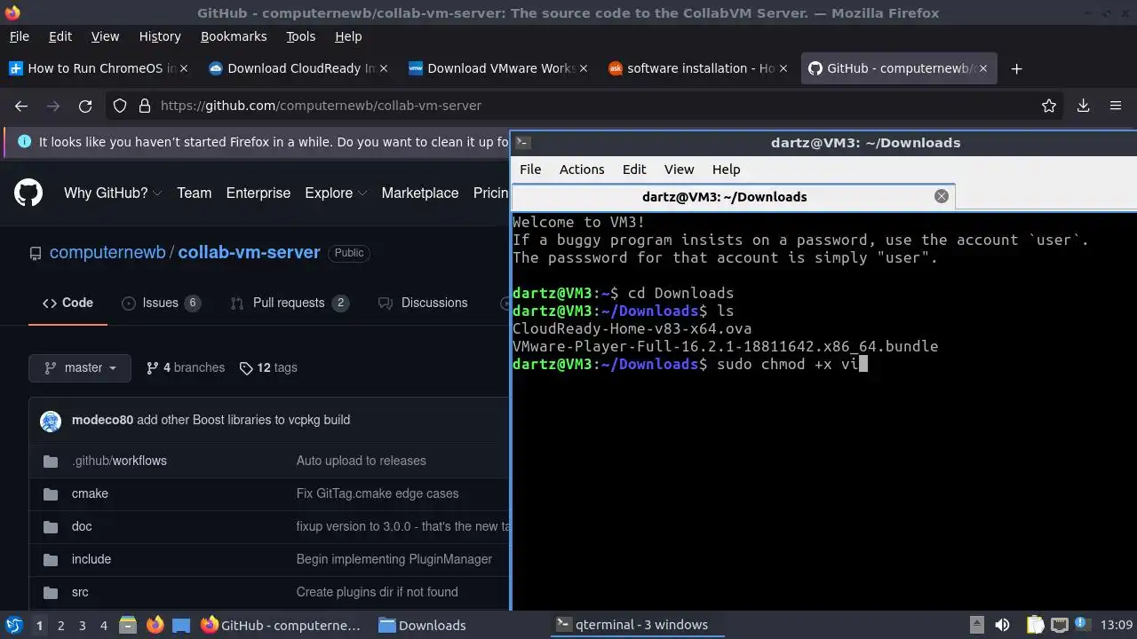Close the GitHub computernewb browser tab
Viewport: 1137px width, 639px height.
click(983, 68)
